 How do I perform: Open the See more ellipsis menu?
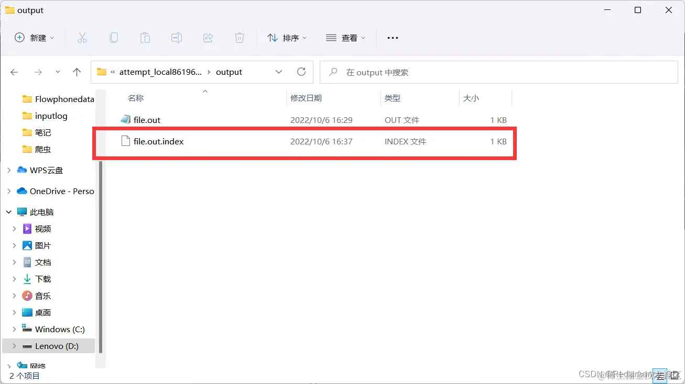point(392,37)
